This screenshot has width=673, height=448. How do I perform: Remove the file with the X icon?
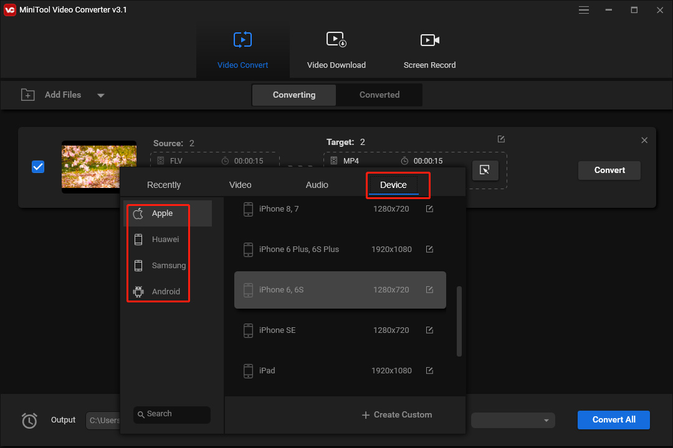pyautogui.click(x=644, y=140)
